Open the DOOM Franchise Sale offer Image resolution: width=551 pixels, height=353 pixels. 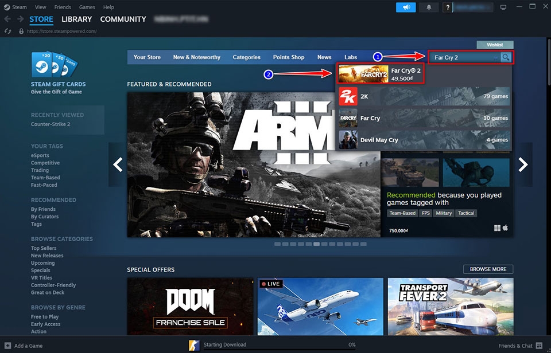click(190, 306)
